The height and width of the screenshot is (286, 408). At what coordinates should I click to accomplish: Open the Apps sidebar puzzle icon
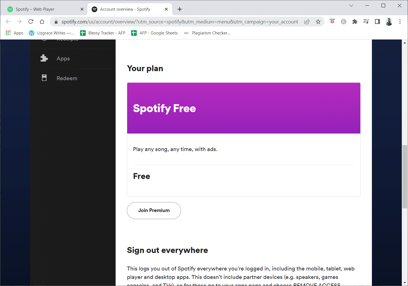click(44, 58)
